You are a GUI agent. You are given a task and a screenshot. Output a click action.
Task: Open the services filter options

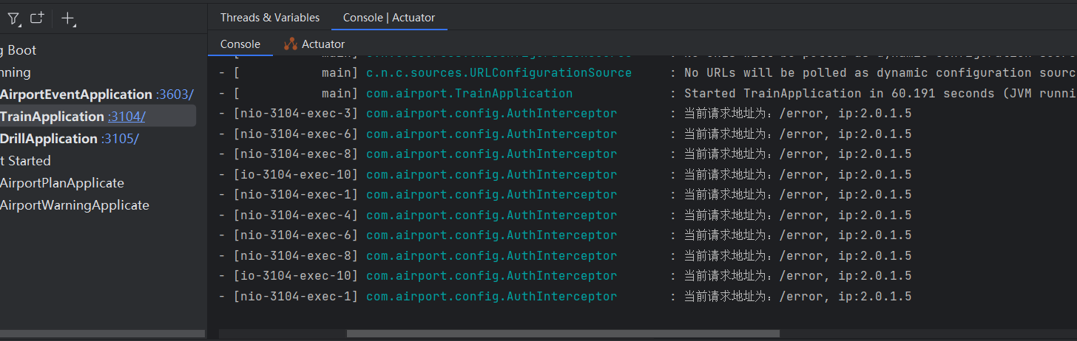coord(13,18)
